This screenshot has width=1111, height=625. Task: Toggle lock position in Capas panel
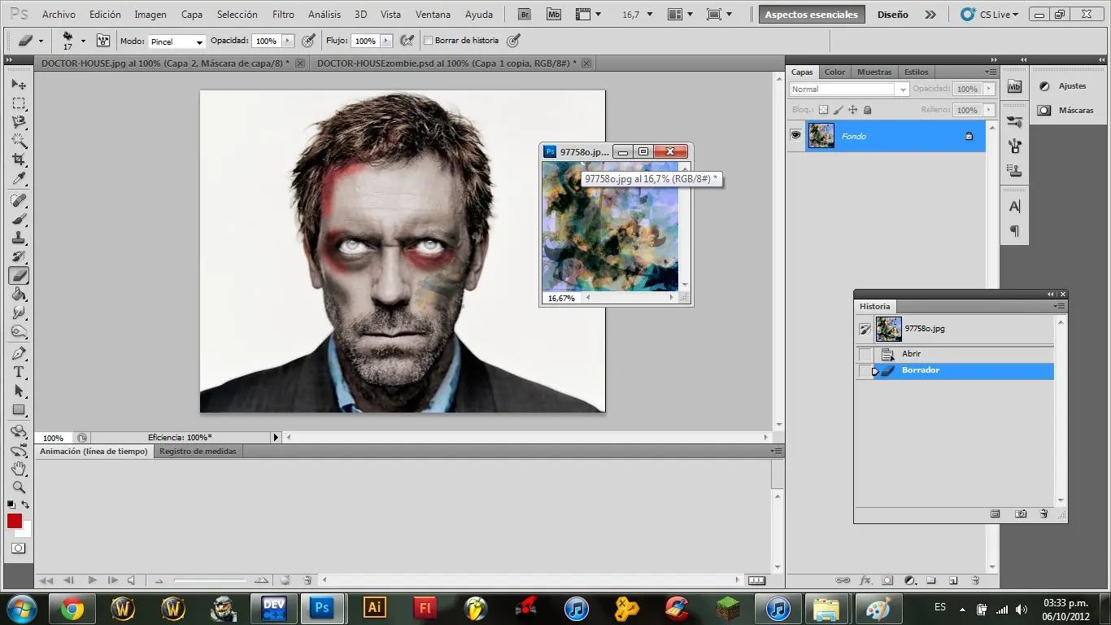(852, 110)
